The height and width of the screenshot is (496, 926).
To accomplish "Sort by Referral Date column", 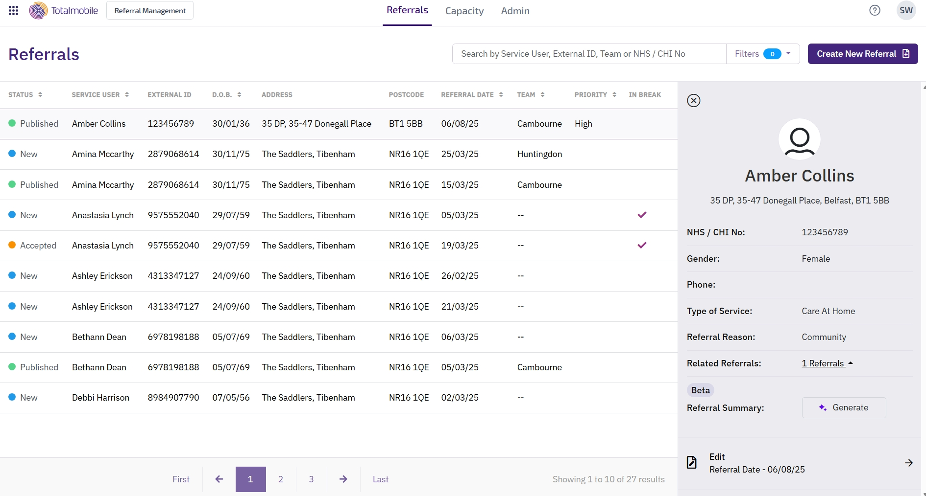I will click(x=472, y=94).
